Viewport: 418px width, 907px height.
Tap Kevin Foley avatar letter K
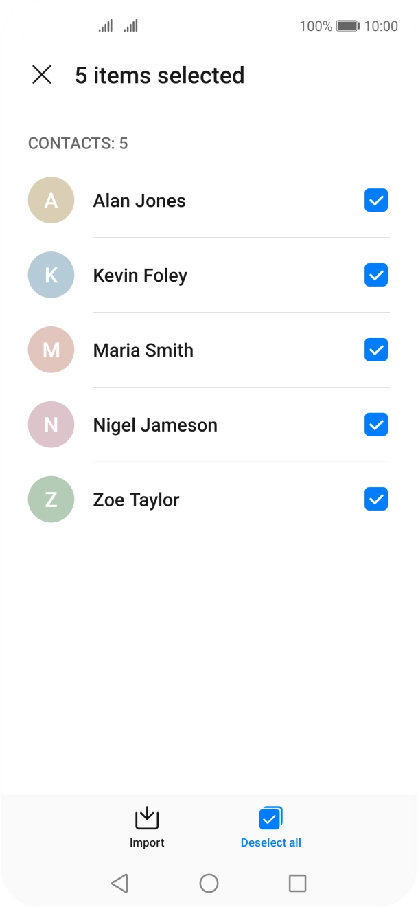51,275
